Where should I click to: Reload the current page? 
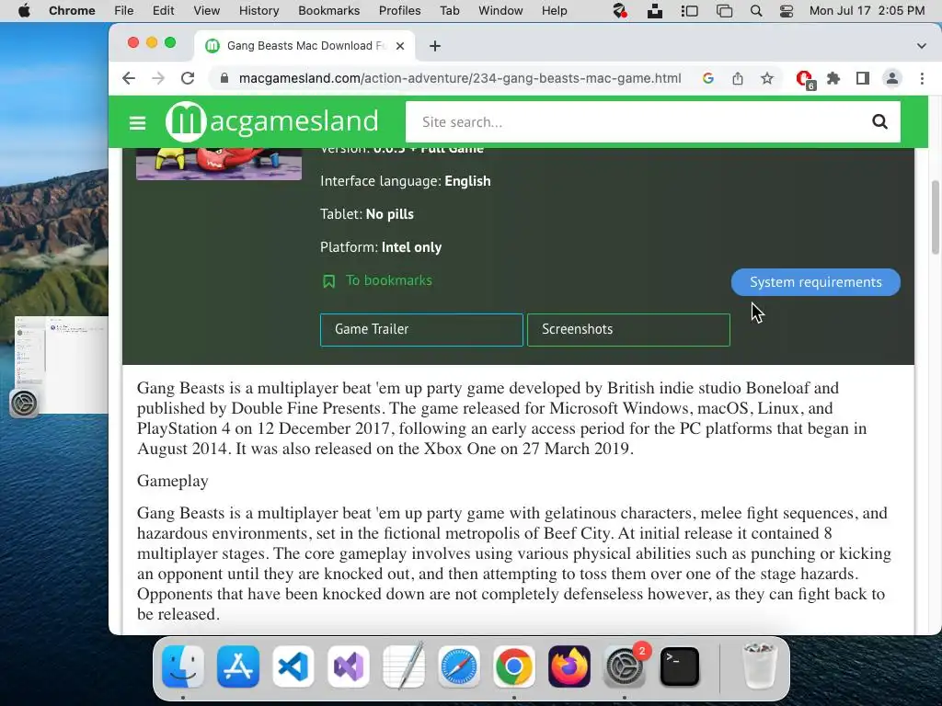tap(188, 78)
